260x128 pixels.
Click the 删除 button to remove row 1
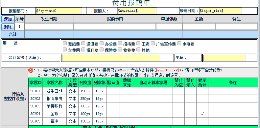tap(8, 27)
